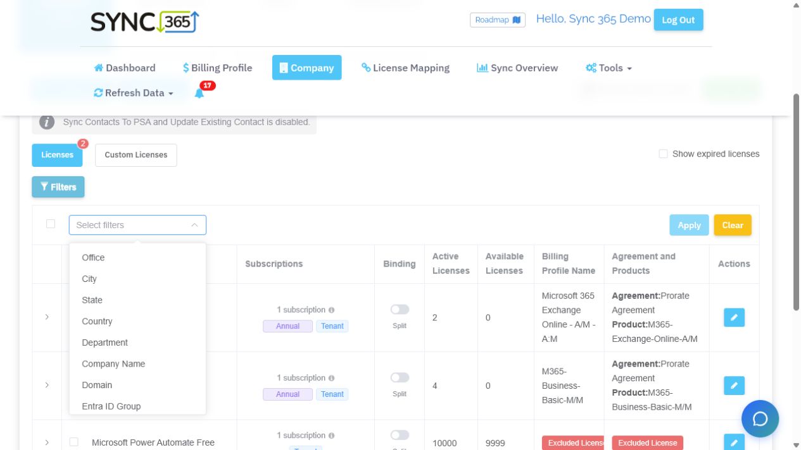801x450 pixels.
Task: Click Excluded License badge under Billing Profile
Action: coord(573,443)
